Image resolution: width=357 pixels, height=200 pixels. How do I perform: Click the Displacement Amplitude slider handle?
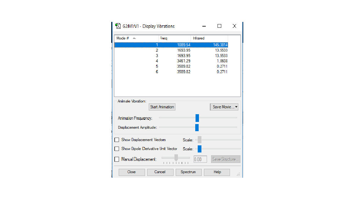coord(197,127)
